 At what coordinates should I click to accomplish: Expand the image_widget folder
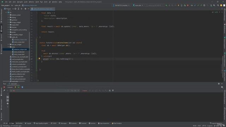[x=8, y=22]
